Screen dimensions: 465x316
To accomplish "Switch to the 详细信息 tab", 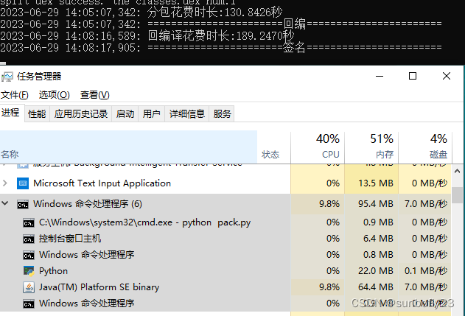I will pyautogui.click(x=187, y=114).
